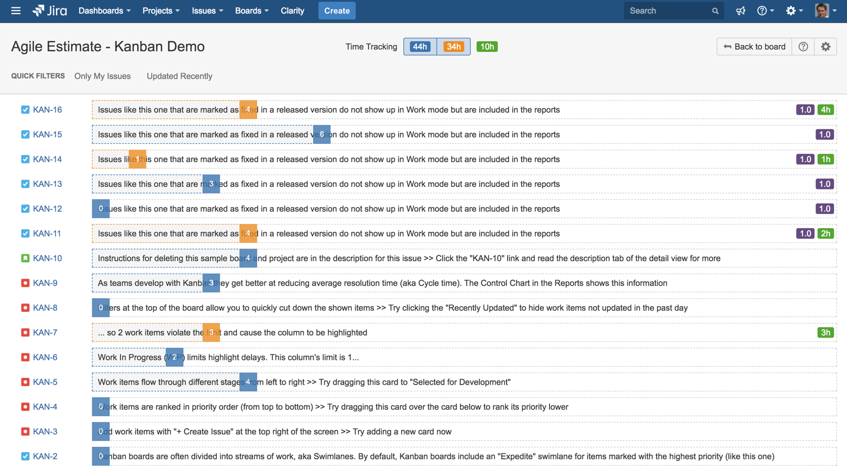Image resolution: width=847 pixels, height=471 pixels.
Task: Click the estimate slider handle on KAN-15
Action: (x=322, y=134)
